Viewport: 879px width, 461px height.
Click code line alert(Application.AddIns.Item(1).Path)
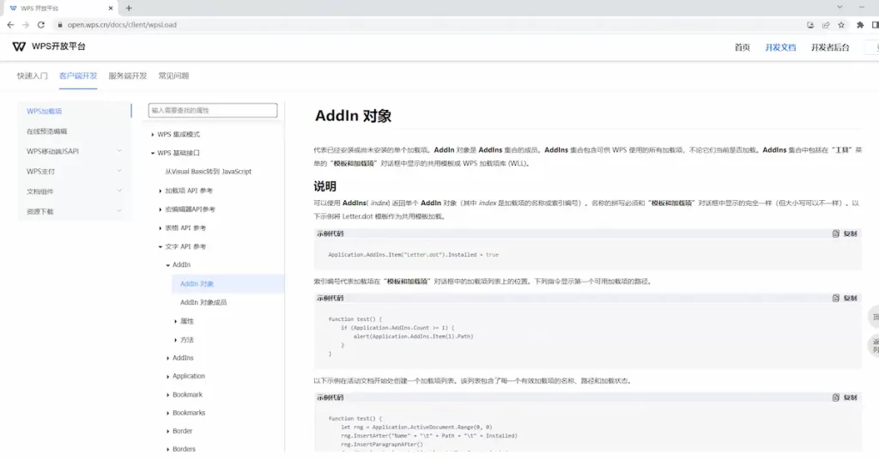413,337
